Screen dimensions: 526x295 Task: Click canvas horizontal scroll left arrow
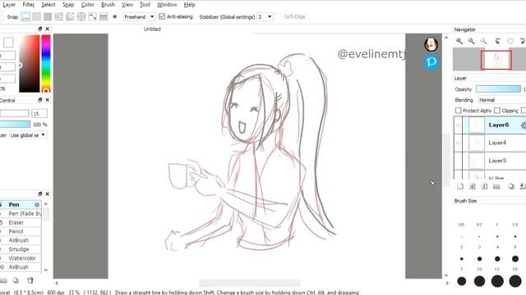(x=57, y=283)
